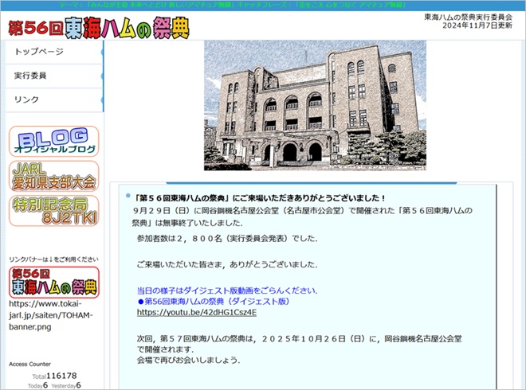Click 会場で再びお会いしましょう line
Screen dimensions: 526x390
click(x=188, y=361)
